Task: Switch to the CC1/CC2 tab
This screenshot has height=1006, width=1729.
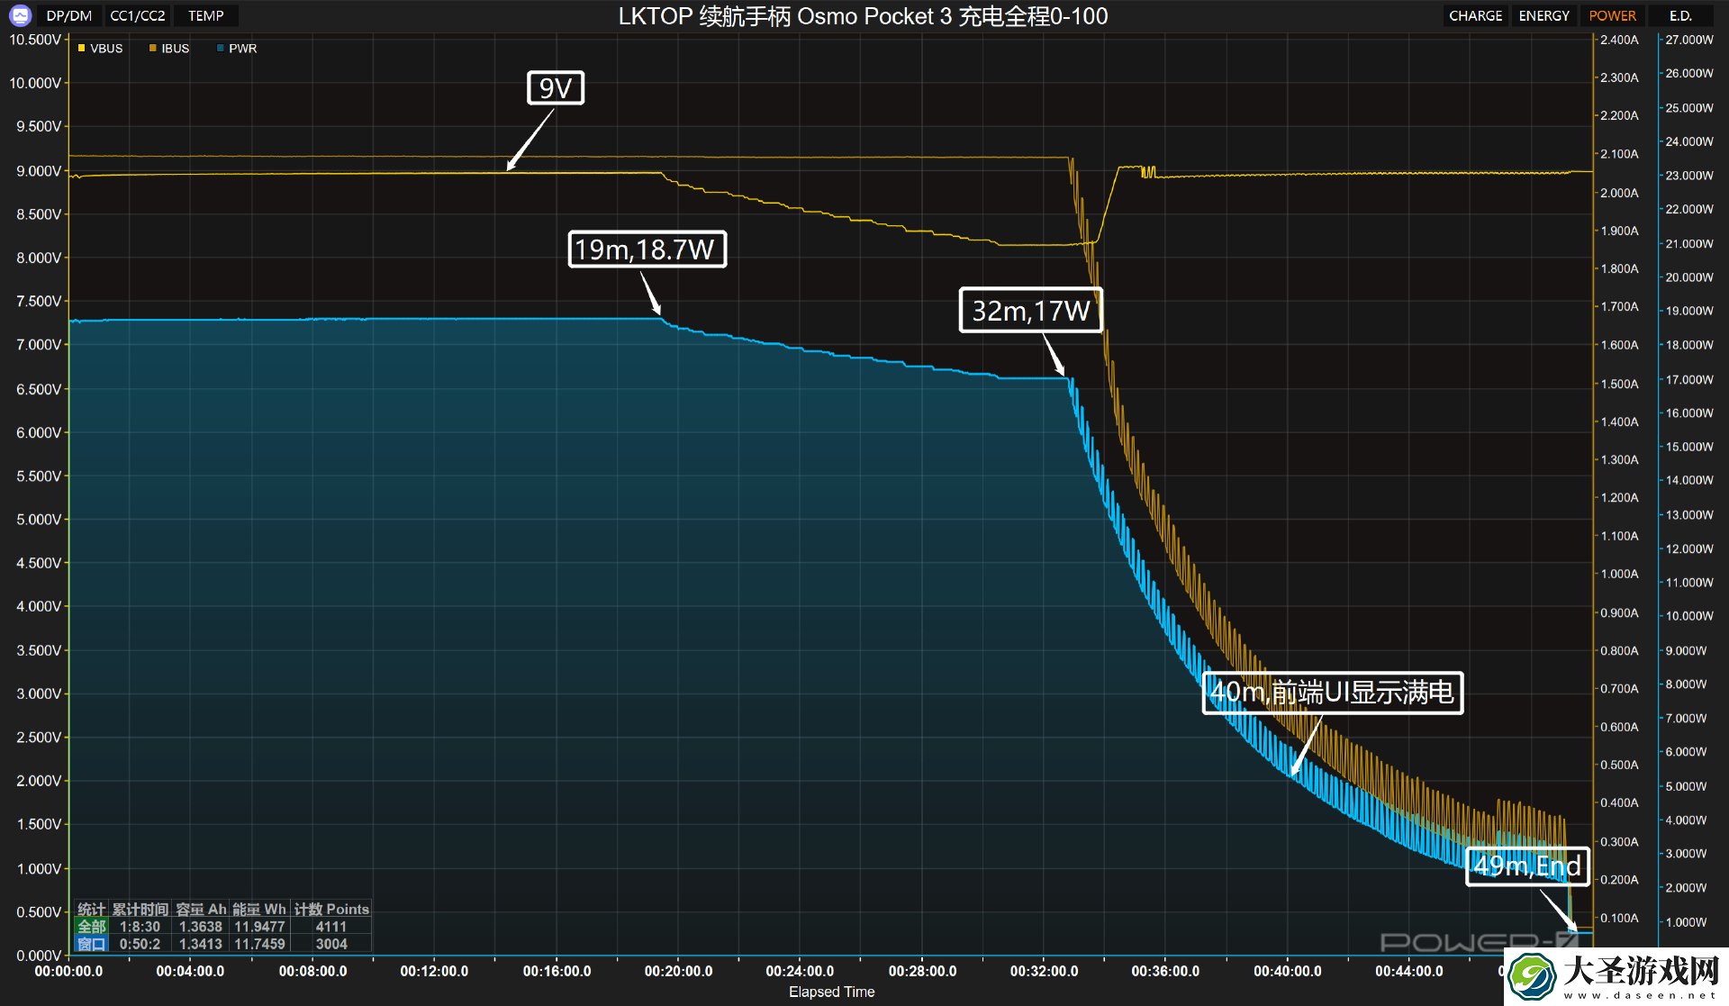Action: tap(137, 15)
